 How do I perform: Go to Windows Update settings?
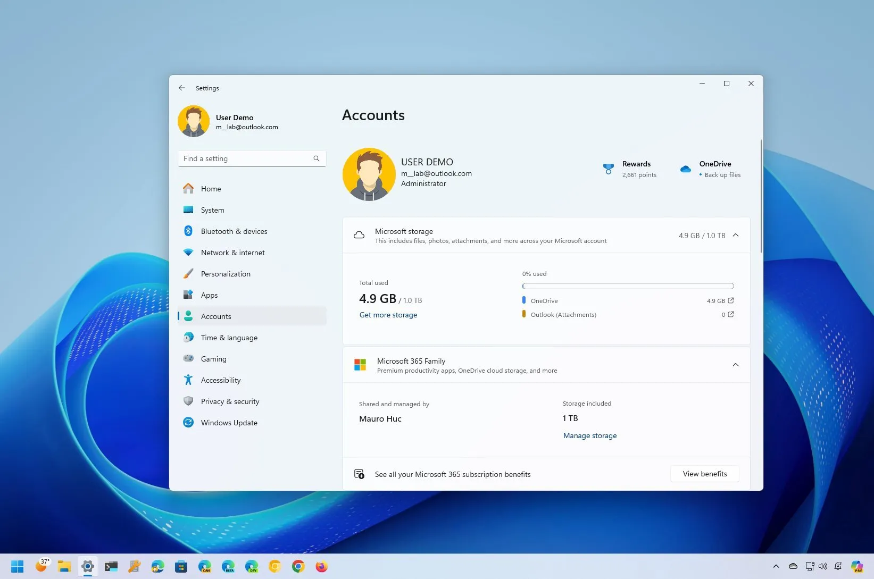click(229, 423)
